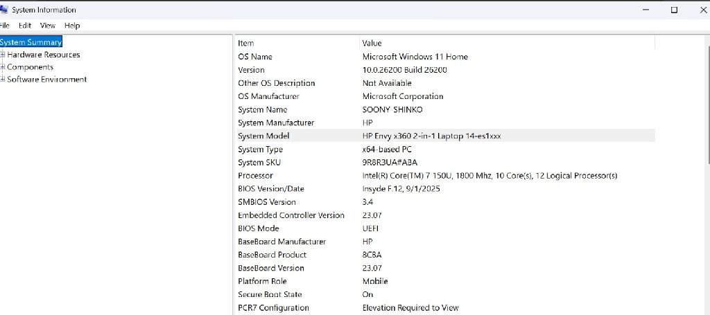Open the Edit menu

point(25,26)
